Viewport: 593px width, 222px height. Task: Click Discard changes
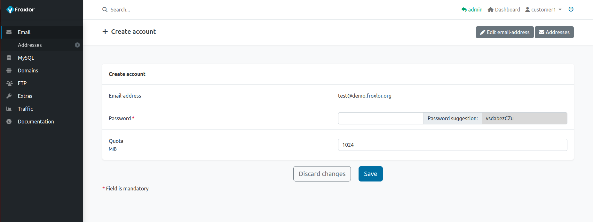(x=322, y=174)
